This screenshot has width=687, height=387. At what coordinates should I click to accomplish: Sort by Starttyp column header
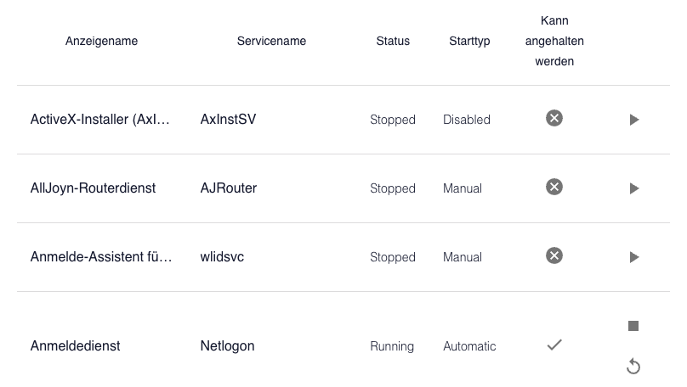click(x=469, y=41)
